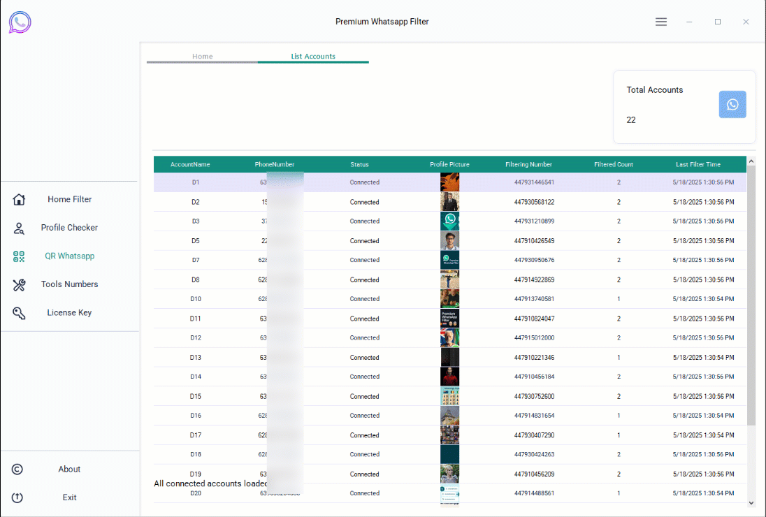
Task: Click the profile picture thumbnail of D19
Action: [x=449, y=474]
